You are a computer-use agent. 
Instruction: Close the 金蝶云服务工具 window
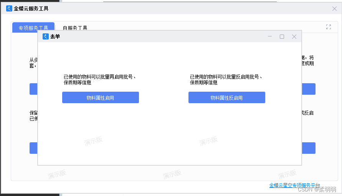pos(334,8)
